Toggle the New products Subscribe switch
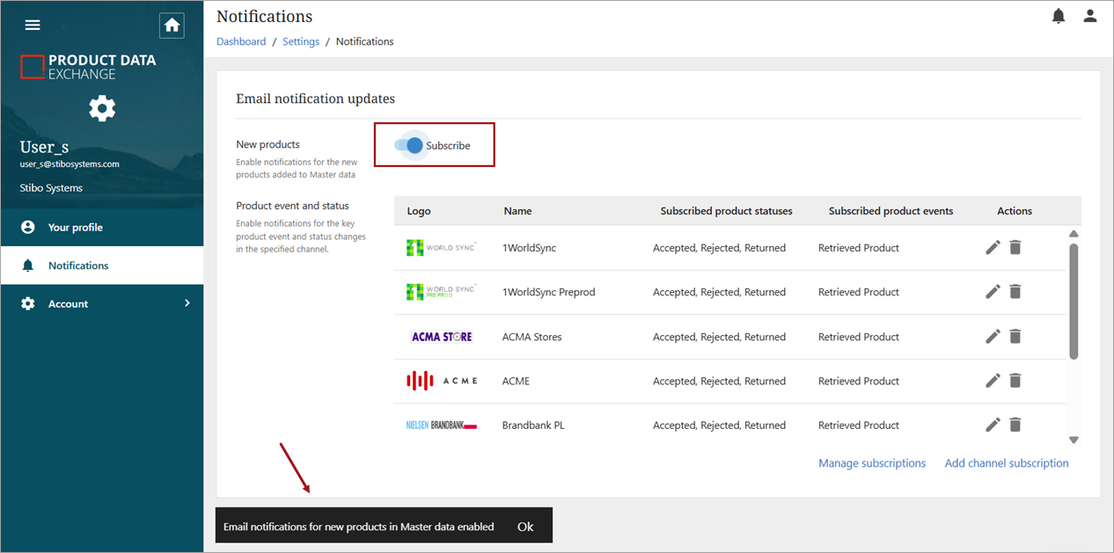The image size is (1114, 553). tap(409, 146)
